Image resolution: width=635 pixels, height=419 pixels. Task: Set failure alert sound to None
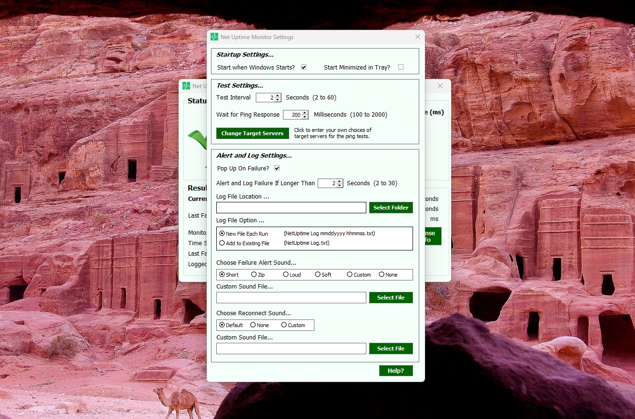[382, 274]
